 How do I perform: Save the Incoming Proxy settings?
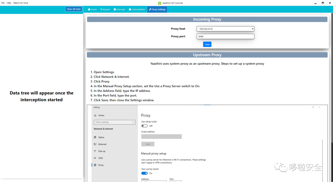click(x=207, y=44)
